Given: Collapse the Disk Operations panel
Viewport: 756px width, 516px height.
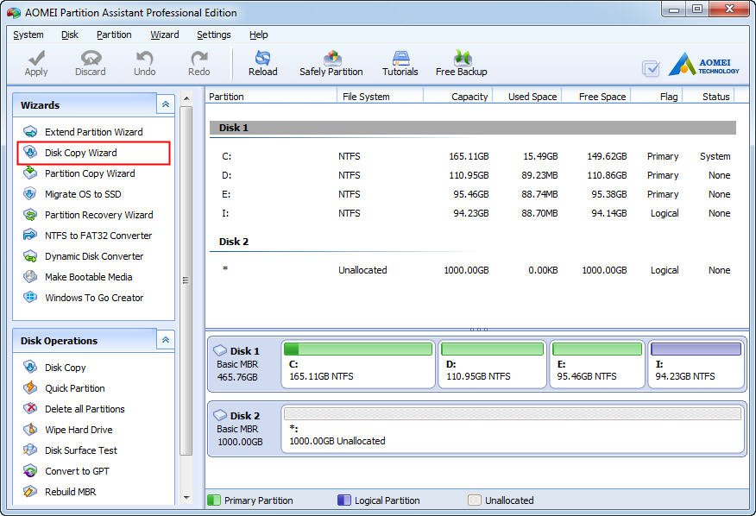Looking at the screenshot, I should coord(166,340).
